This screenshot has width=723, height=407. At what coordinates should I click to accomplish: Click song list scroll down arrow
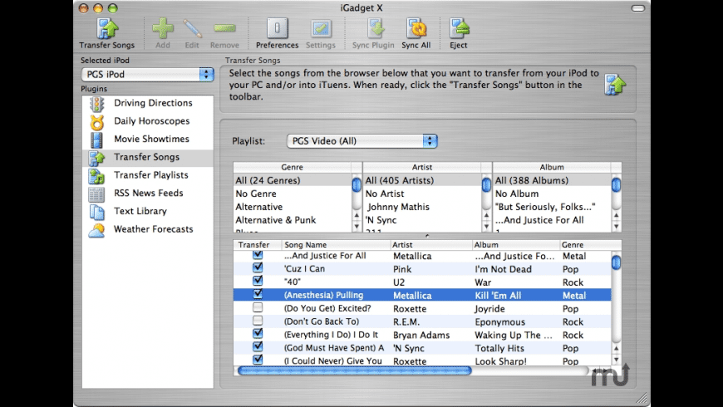[x=617, y=360]
